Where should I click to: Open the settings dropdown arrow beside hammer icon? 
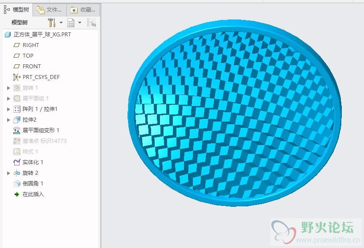(x=61, y=23)
